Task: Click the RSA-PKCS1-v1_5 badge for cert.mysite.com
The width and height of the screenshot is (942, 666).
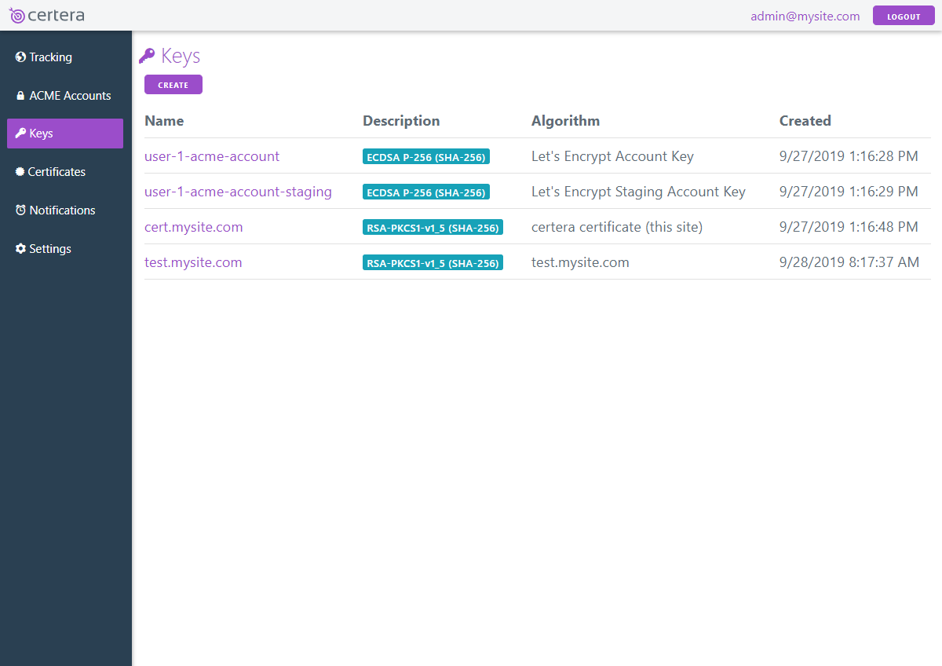Action: pyautogui.click(x=433, y=228)
